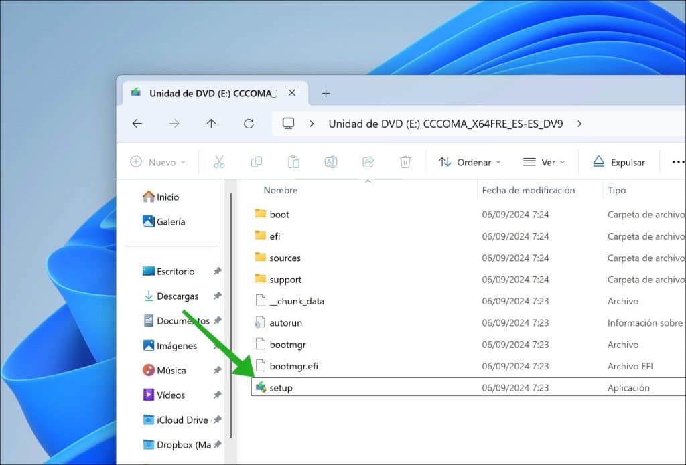Click the setup application icon
Viewport: 686px width, 465px height.
261,387
